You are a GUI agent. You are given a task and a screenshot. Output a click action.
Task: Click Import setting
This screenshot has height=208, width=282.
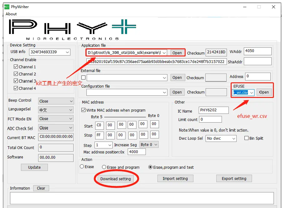[175, 178]
